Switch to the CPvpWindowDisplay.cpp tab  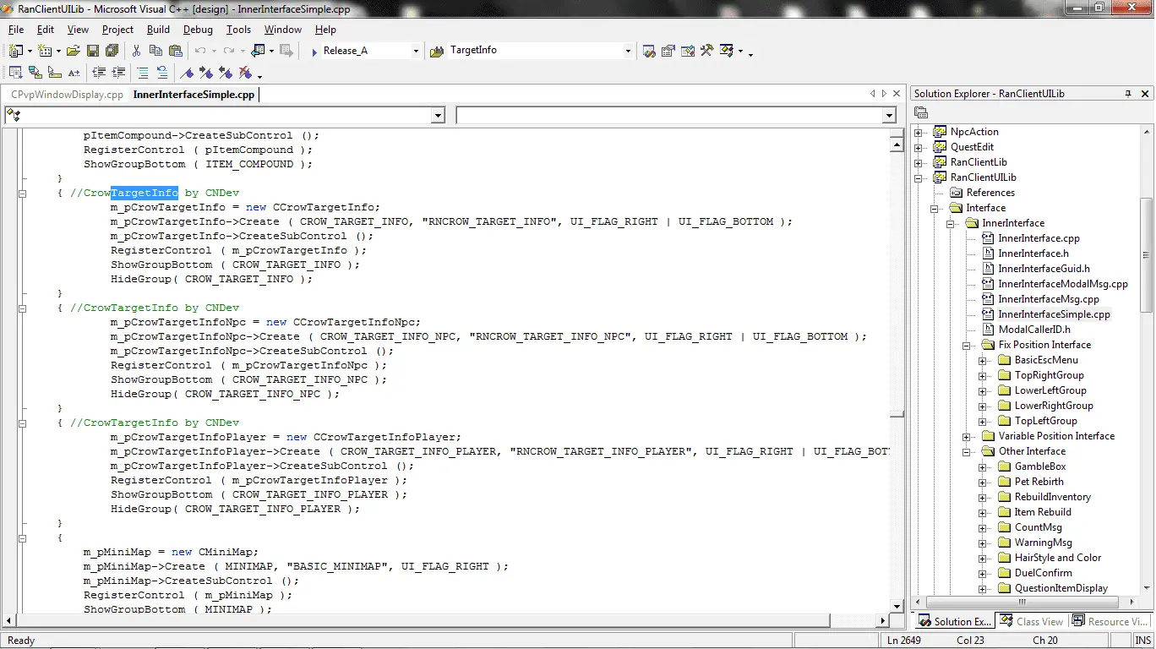[x=67, y=95]
